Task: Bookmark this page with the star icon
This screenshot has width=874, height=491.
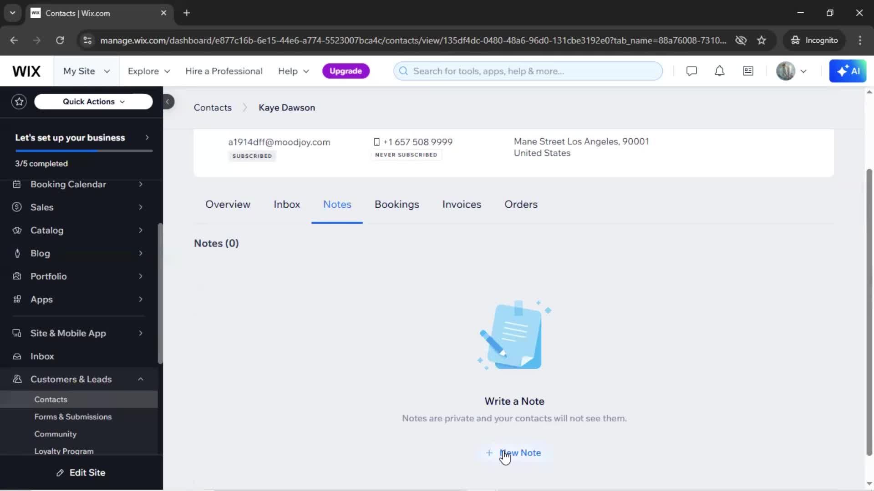Action: tap(762, 40)
